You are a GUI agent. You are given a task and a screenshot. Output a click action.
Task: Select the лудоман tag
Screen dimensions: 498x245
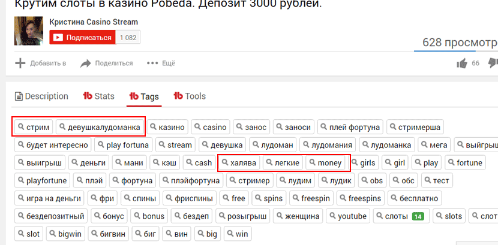coord(273,145)
